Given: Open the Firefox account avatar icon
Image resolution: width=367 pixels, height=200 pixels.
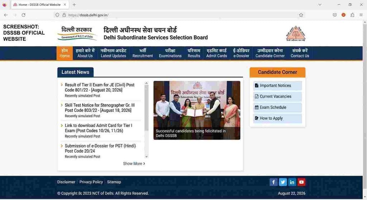Looking at the screenshot, I should (343, 15).
